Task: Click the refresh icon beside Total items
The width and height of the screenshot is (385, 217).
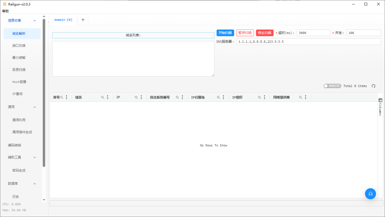Action: [x=373, y=86]
